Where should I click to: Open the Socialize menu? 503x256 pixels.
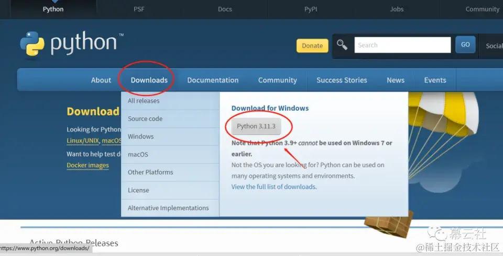494,46
